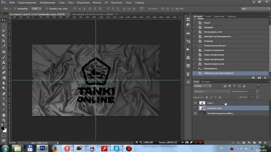271x152 pixels.
Task: Select the Crop tool
Action: point(4,41)
